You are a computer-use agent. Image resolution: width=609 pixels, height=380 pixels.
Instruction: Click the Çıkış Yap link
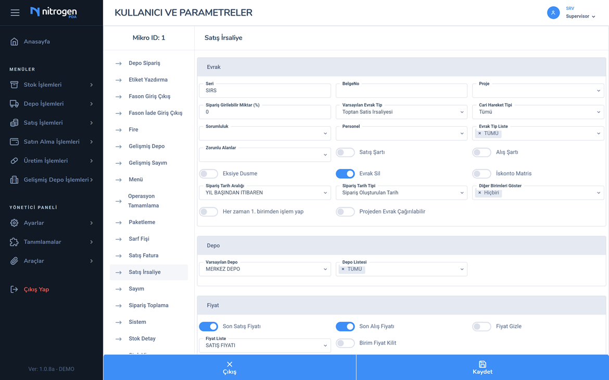[36, 289]
